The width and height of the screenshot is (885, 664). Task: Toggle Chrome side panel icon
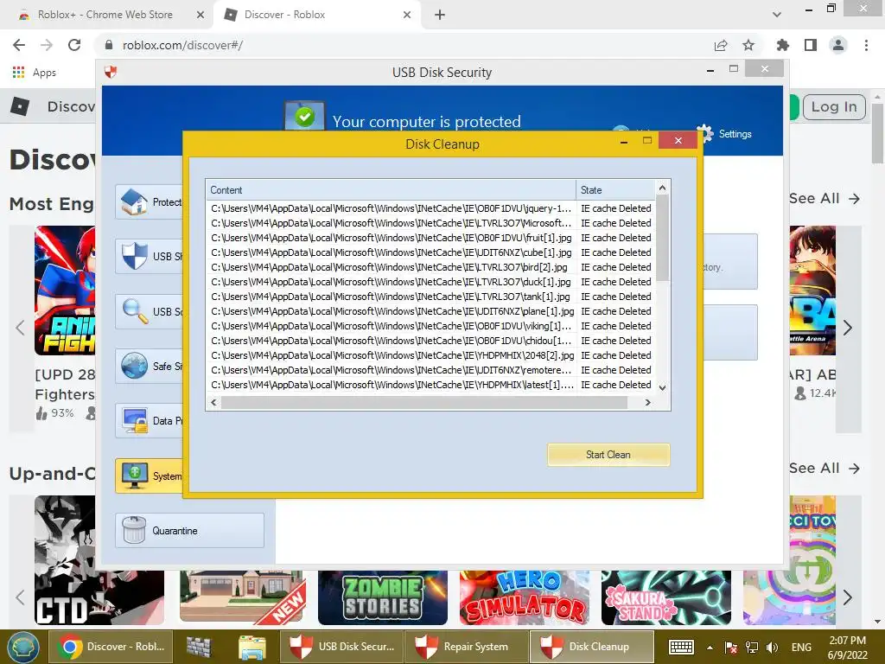point(811,45)
